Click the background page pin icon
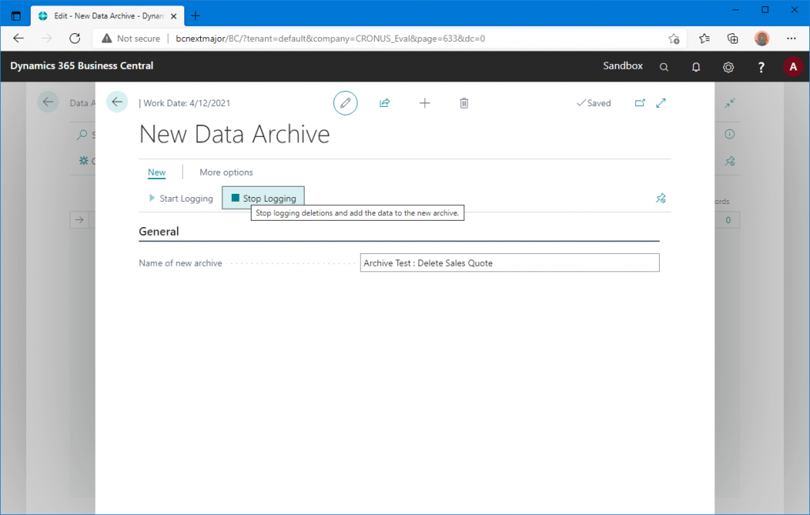This screenshot has width=810, height=515. pyautogui.click(x=729, y=161)
